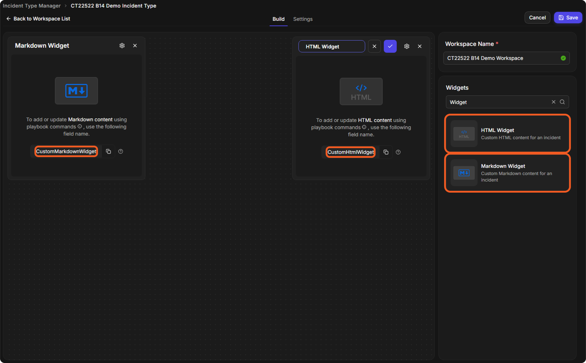Click the Widgets section heading

[457, 88]
